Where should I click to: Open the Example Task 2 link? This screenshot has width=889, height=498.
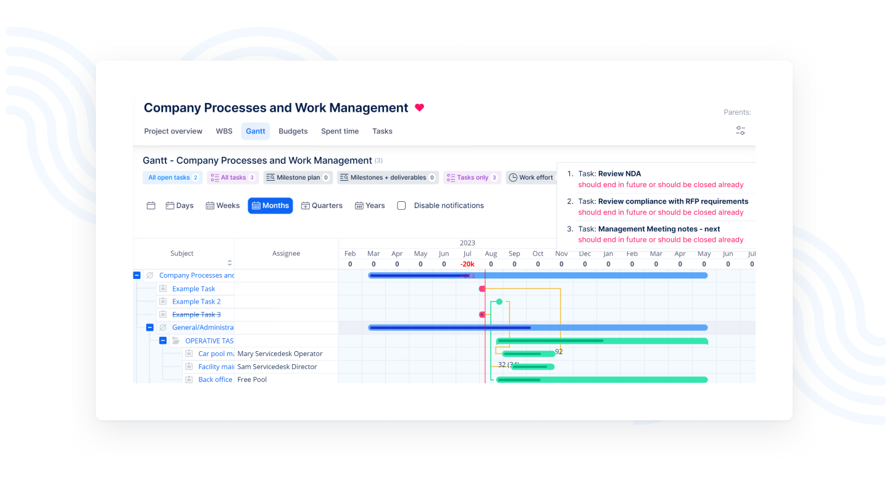pyautogui.click(x=196, y=302)
